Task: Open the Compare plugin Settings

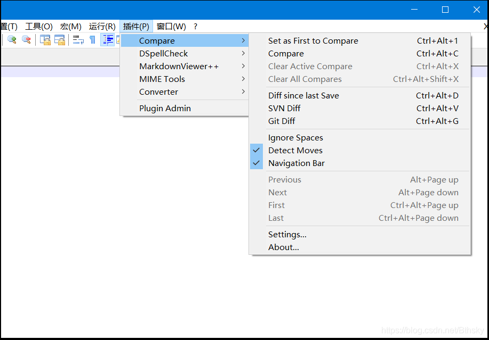Action: click(x=287, y=234)
